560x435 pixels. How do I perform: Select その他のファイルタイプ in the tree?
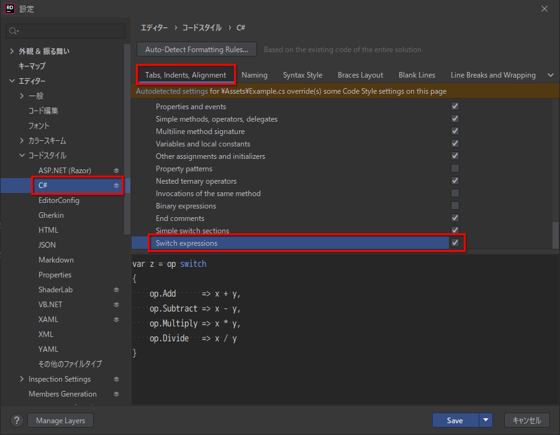pos(70,364)
